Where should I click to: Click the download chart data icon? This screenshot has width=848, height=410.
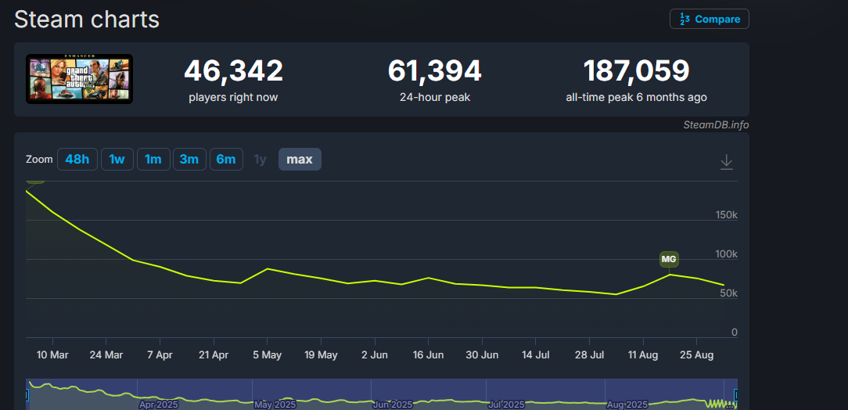pyautogui.click(x=726, y=161)
